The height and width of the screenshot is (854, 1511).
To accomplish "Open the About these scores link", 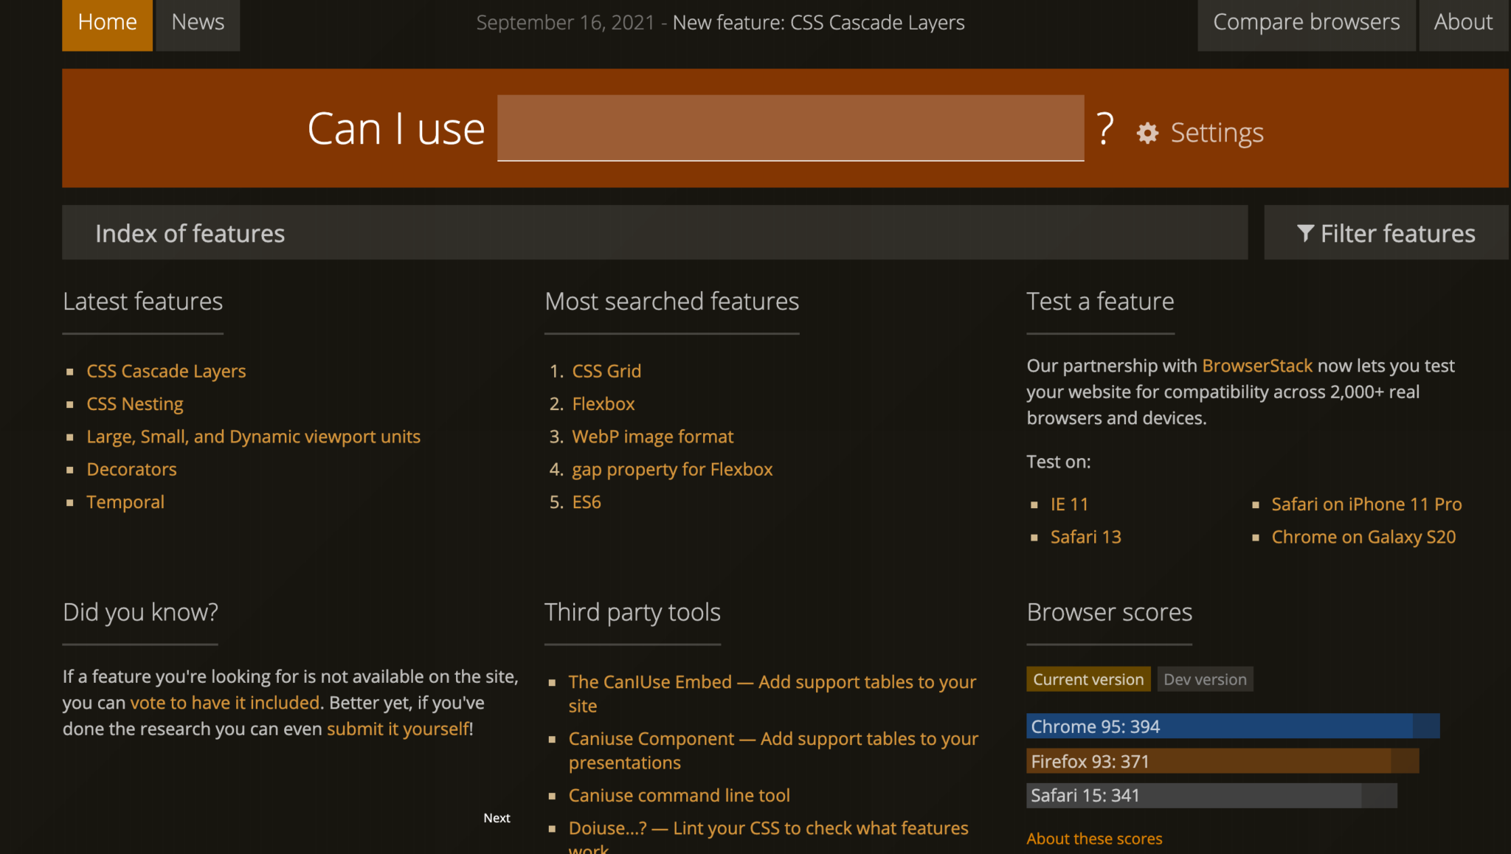I will coord(1094,839).
